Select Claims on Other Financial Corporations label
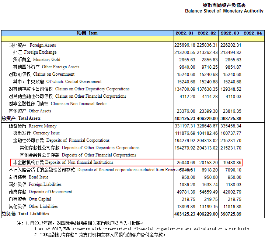Viewport: 265px width, 238px height. click(67, 96)
